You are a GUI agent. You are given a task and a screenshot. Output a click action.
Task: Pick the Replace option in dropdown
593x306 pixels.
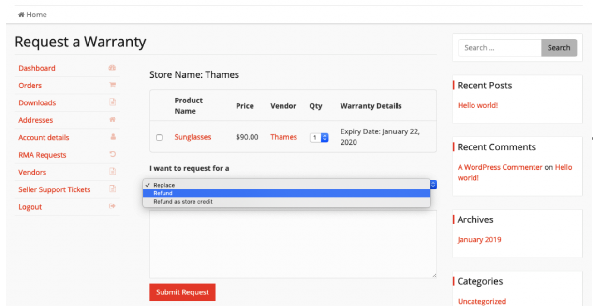tap(164, 185)
